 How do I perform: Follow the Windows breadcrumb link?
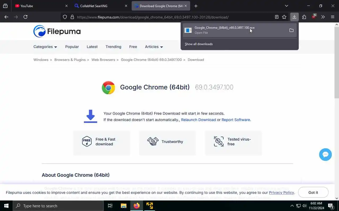41,60
